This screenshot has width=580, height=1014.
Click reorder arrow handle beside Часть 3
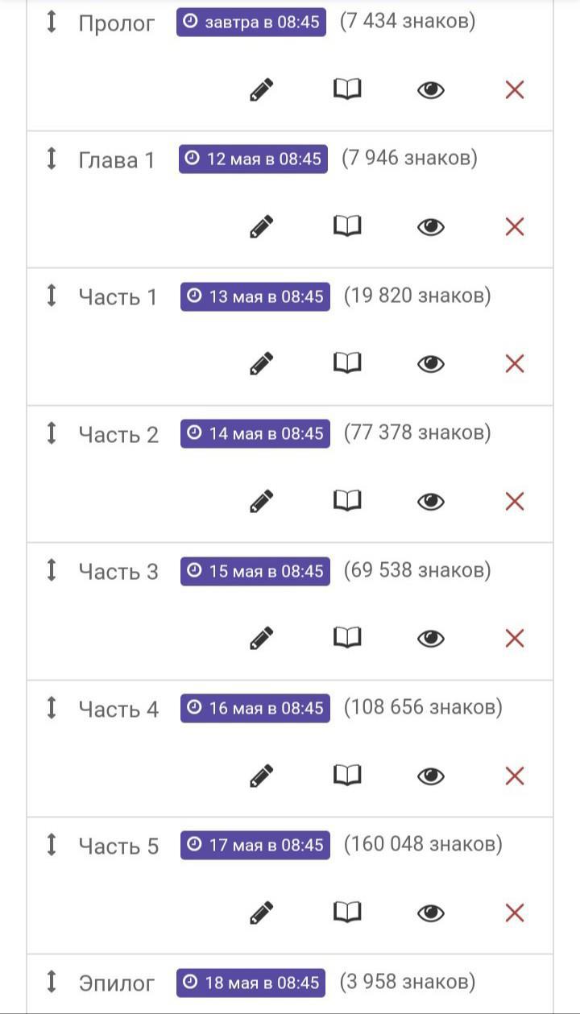point(52,570)
